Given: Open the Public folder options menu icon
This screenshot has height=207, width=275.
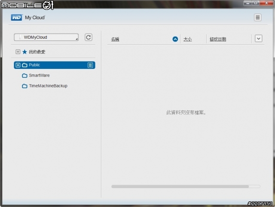Looking at the screenshot, I should 90,65.
